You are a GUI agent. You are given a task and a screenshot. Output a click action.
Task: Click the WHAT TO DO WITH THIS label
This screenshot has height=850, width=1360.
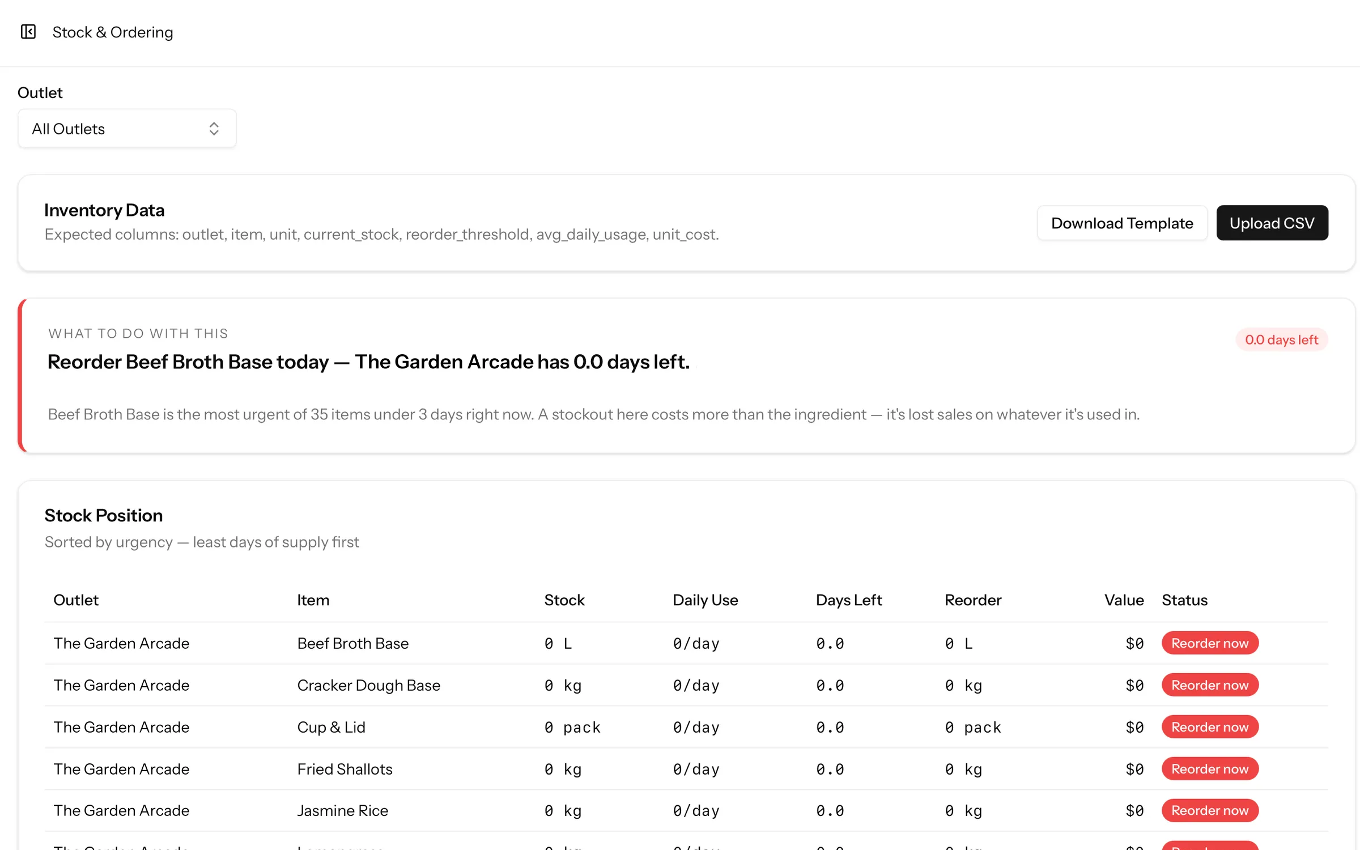[138, 333]
